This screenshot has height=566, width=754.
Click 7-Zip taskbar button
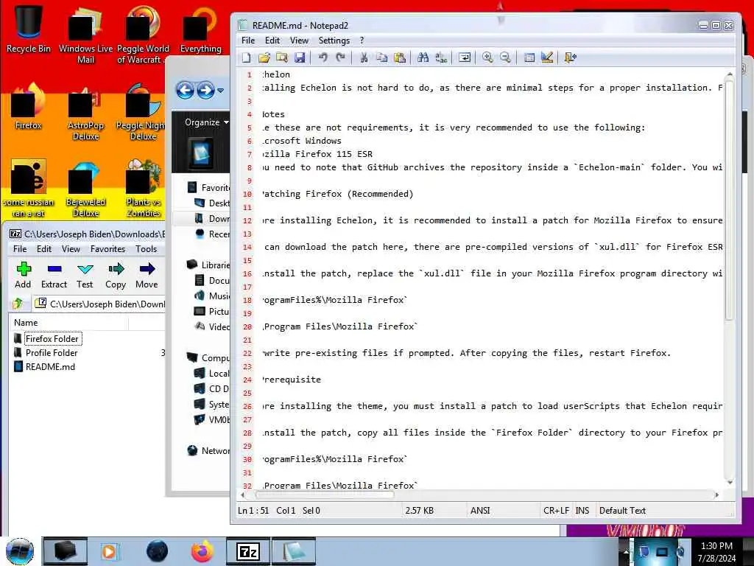(248, 551)
